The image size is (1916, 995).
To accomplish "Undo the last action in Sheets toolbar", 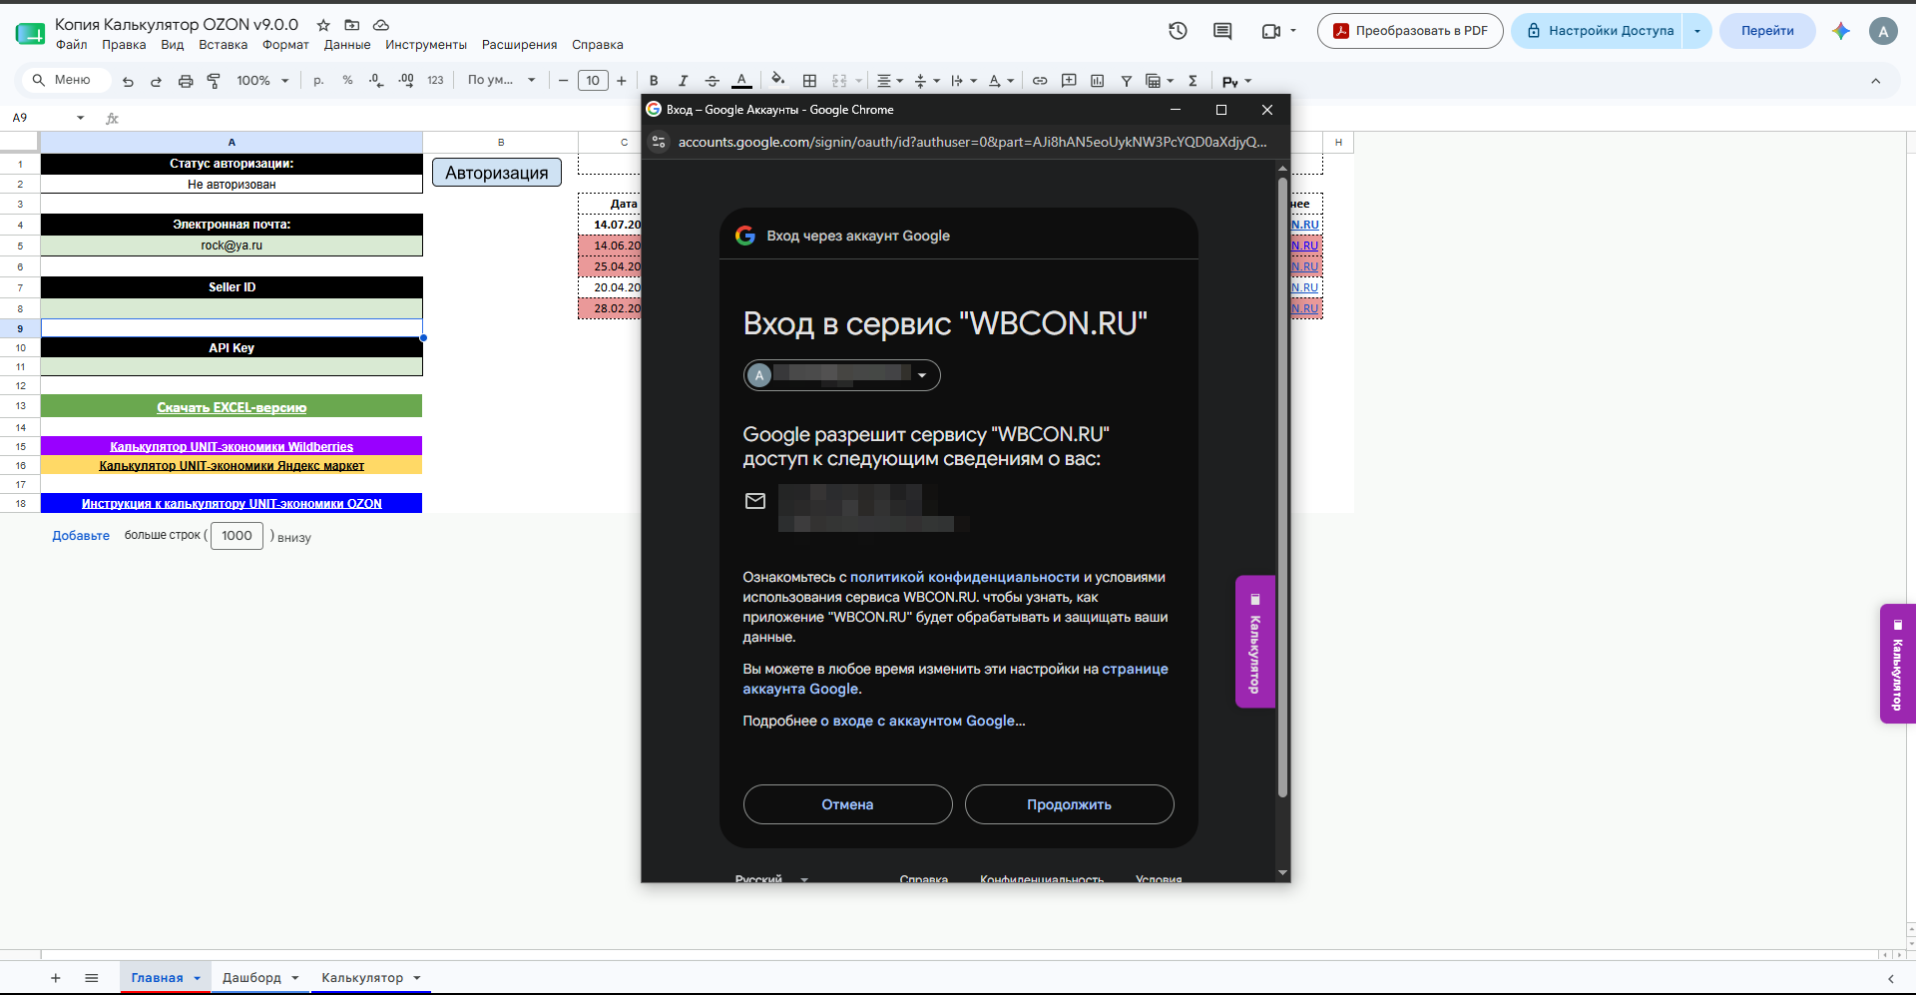I will 128,81.
